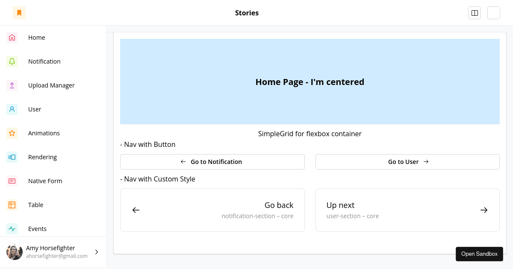Click right arrow in Up next card
Screen dimensions: 513x269
484,210
